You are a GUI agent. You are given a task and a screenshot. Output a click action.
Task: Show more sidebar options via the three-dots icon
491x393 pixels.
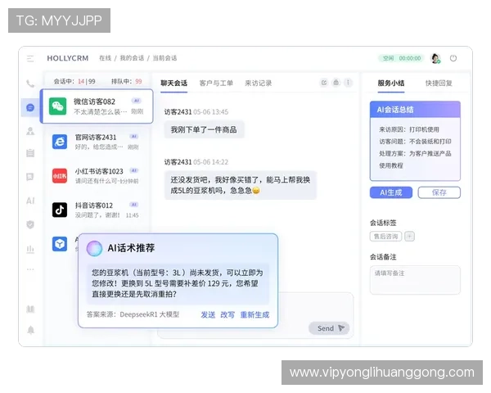pyautogui.click(x=30, y=269)
